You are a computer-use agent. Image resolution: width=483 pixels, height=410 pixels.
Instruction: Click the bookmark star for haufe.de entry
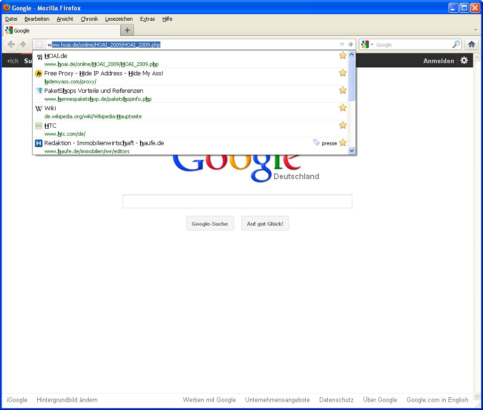pos(343,142)
